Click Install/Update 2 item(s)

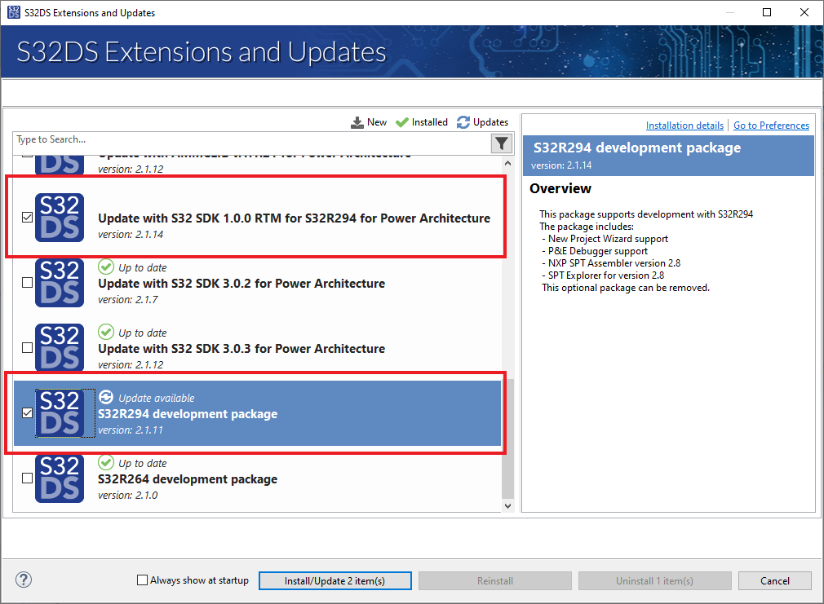click(334, 580)
